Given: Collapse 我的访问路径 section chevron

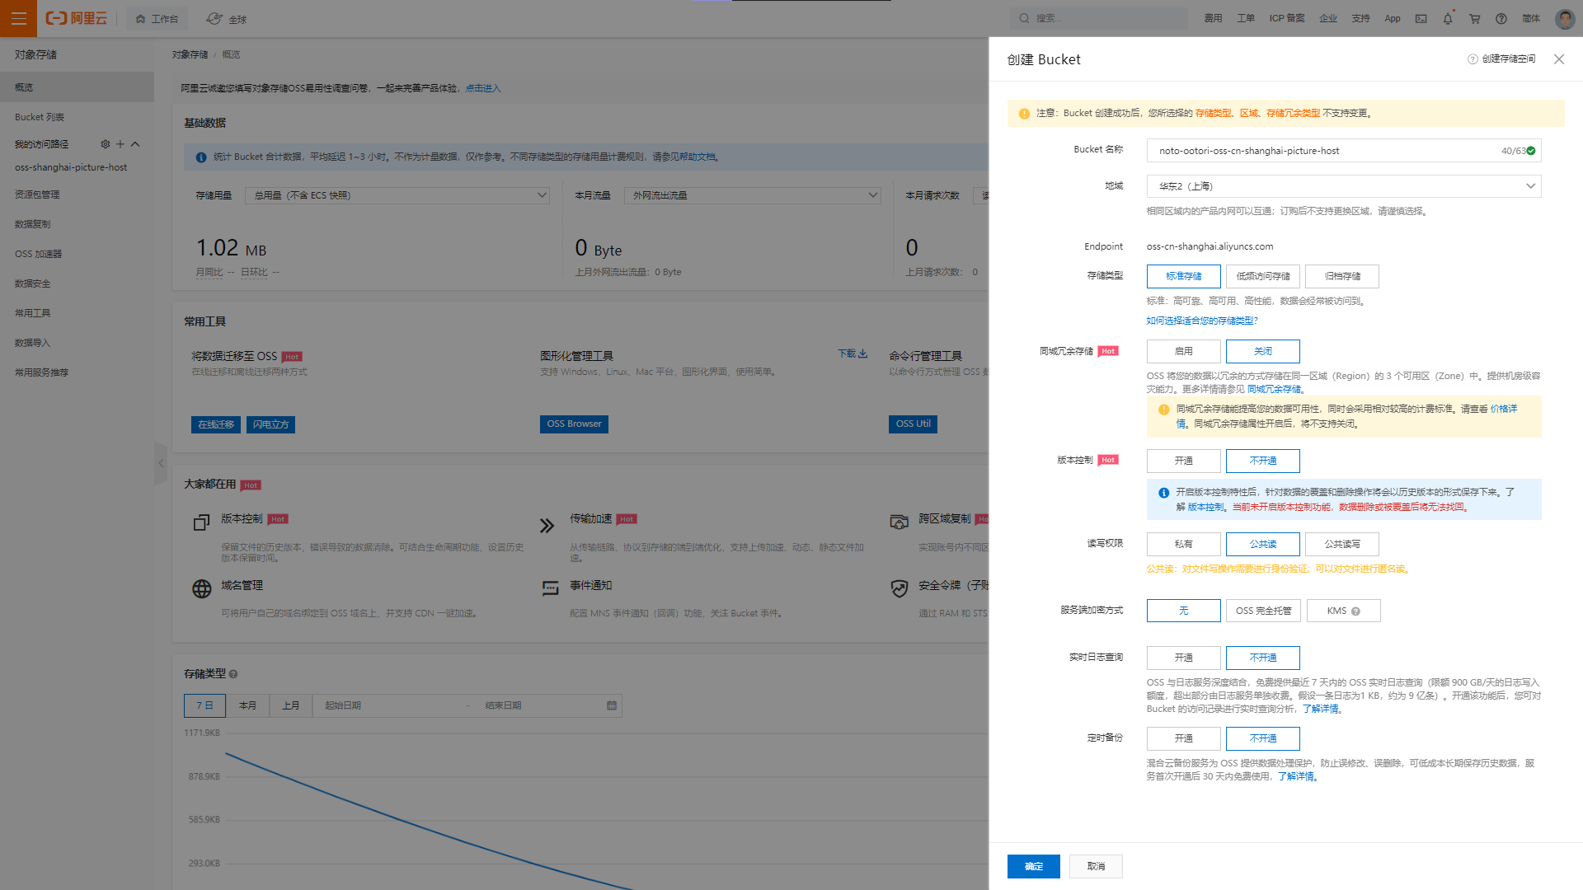Looking at the screenshot, I should [x=135, y=144].
